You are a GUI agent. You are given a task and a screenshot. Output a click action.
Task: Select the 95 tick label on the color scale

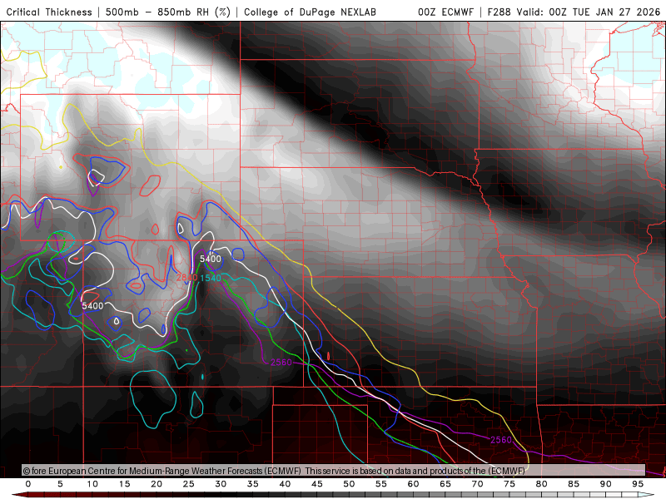(638, 484)
